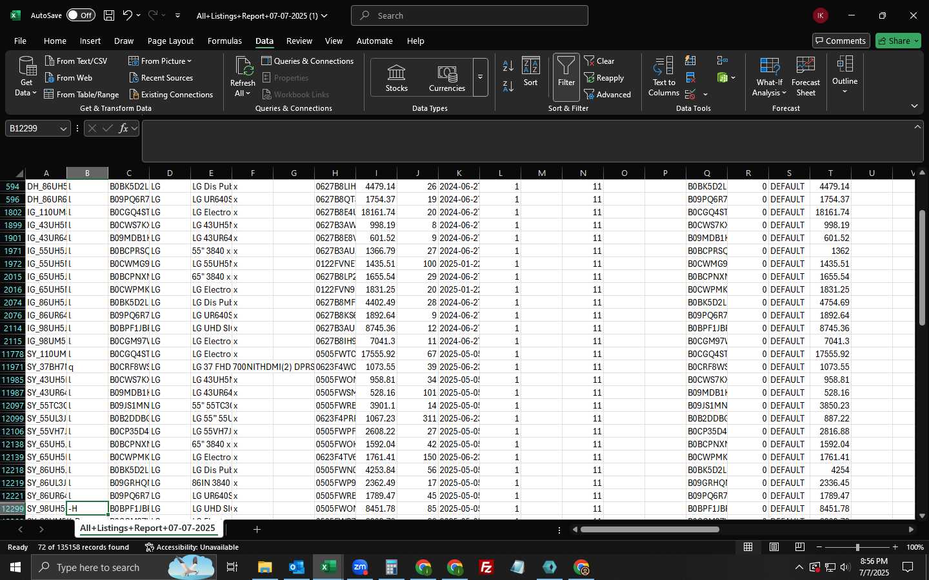
Task: Switch to the Insert tab
Action: click(90, 41)
